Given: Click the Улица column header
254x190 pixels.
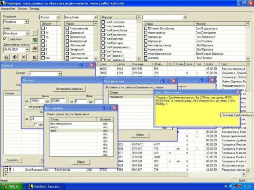Looking at the screenshot, I should pyautogui.click(x=169, y=24).
